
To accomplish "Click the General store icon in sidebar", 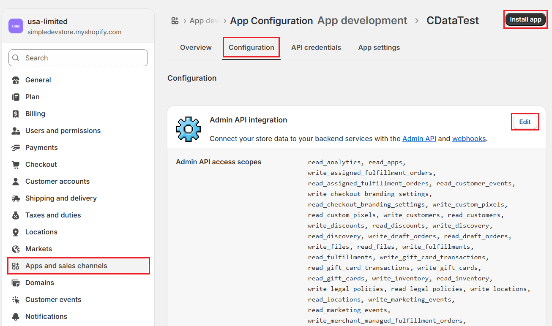I will tap(16, 80).
